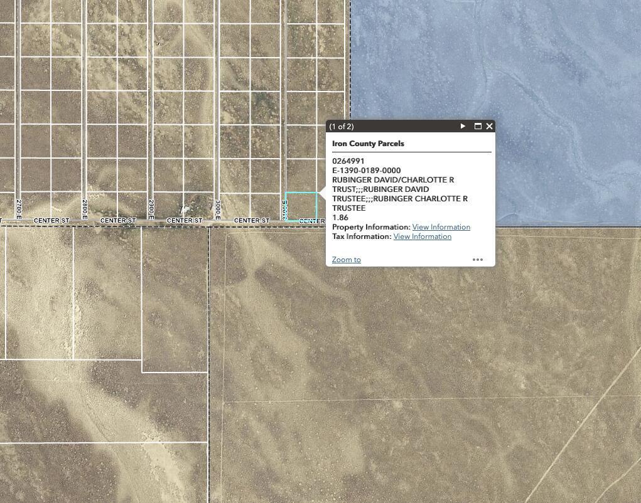Click the 2700 E street label
This screenshot has height=503, width=641.
pyautogui.click(x=19, y=209)
